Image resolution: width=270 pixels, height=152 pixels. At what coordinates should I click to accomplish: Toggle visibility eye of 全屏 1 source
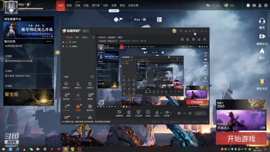[x=63, y=42]
